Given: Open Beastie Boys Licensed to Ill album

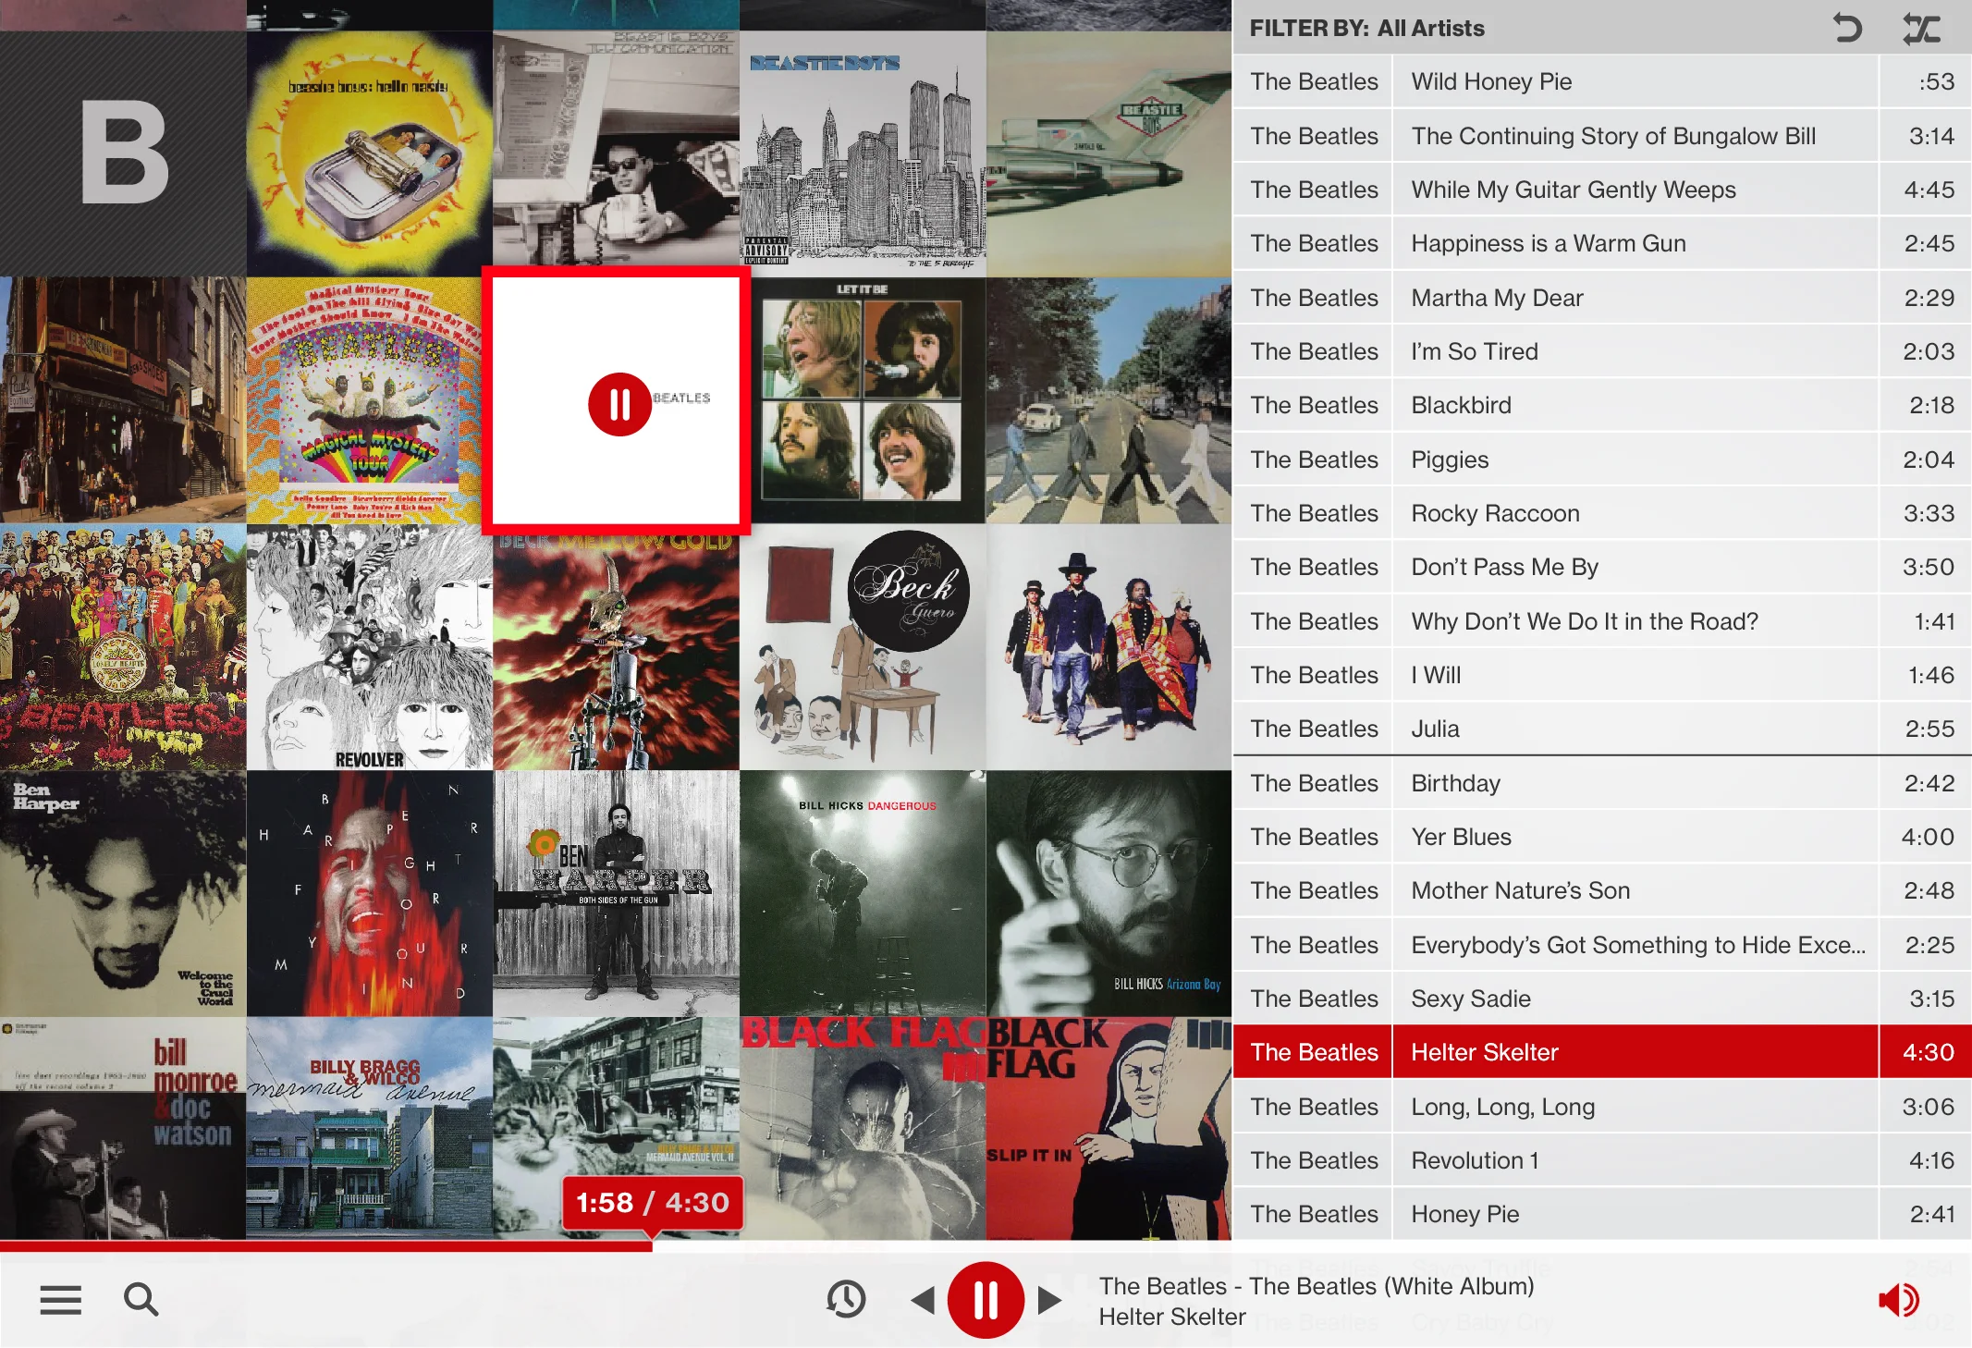Looking at the screenshot, I should pos(1108,153).
